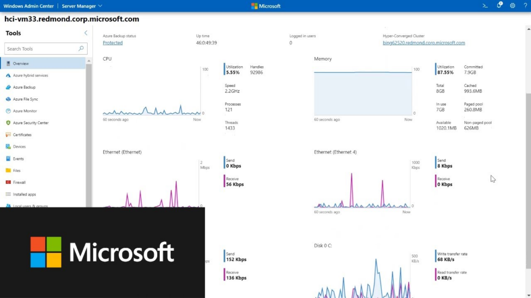The image size is (531, 298).
Task: Click the search magnifier icon in Tools
Action: coord(81,49)
